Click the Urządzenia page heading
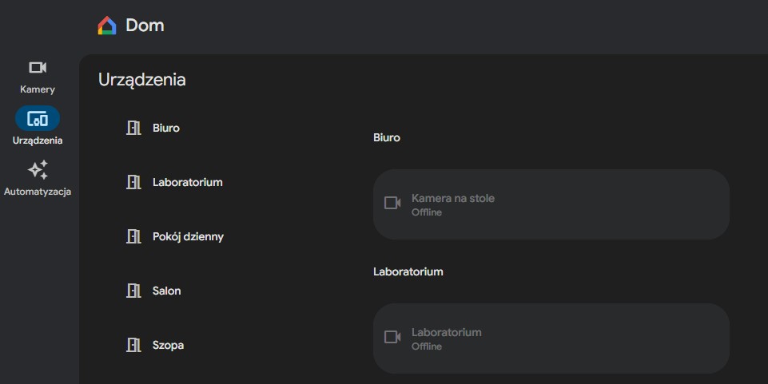Image resolution: width=768 pixels, height=384 pixels. [x=142, y=80]
